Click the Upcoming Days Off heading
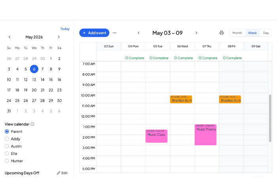 [22, 173]
